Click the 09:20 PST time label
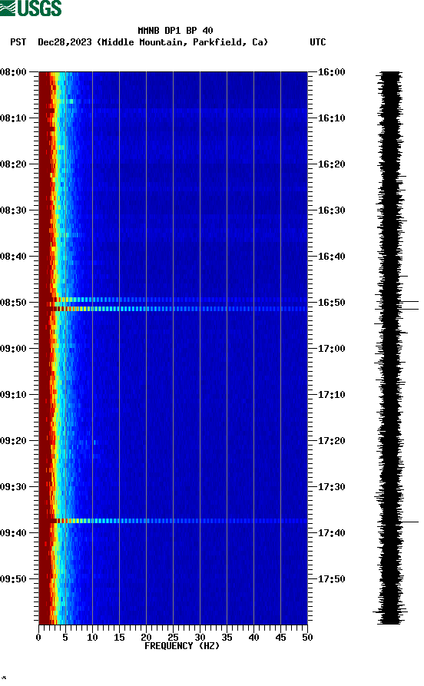424x686 pixels. tap(13, 441)
